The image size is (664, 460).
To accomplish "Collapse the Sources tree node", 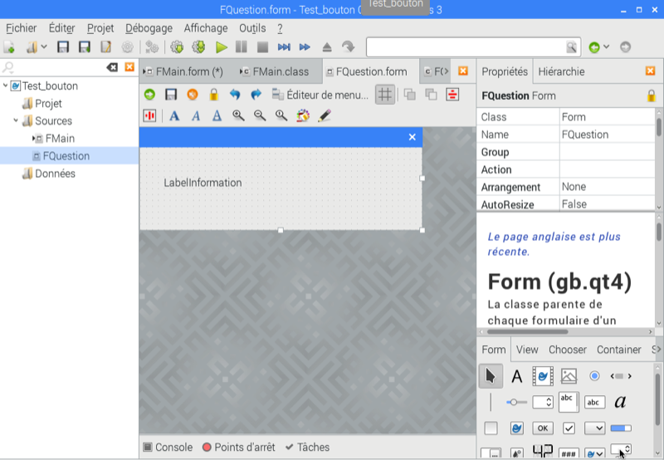I will coord(17,121).
